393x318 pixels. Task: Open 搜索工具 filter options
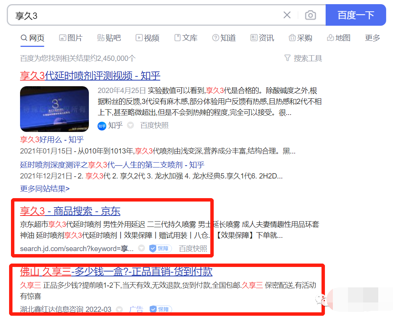(x=303, y=58)
